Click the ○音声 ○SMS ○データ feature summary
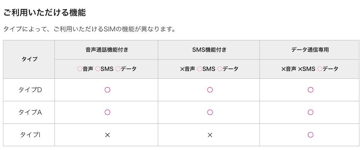362x150 pixels. [107, 69]
